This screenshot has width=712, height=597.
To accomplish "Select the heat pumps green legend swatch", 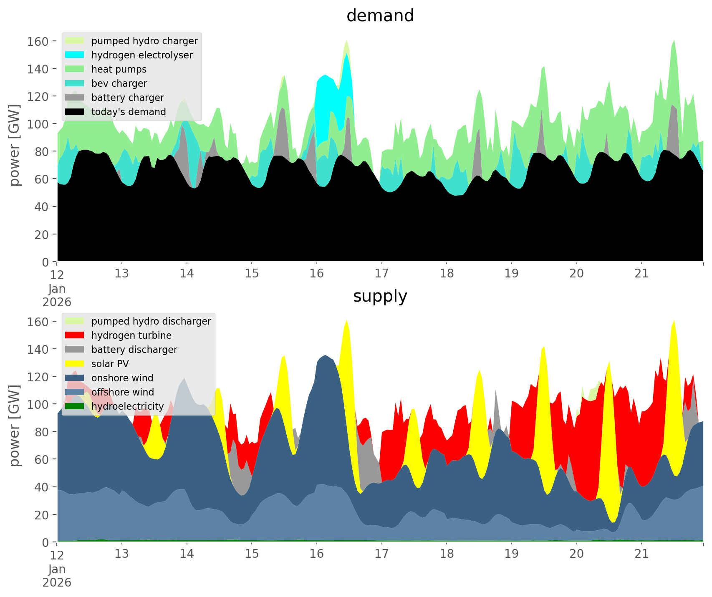I will (75, 69).
